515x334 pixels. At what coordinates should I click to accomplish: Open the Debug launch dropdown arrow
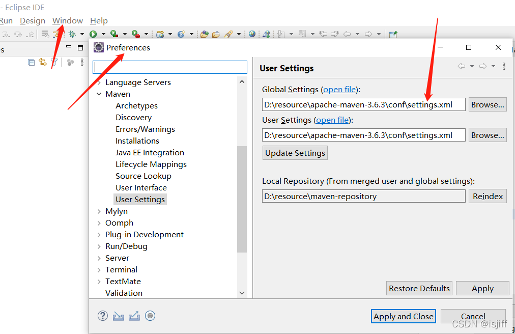click(x=82, y=34)
